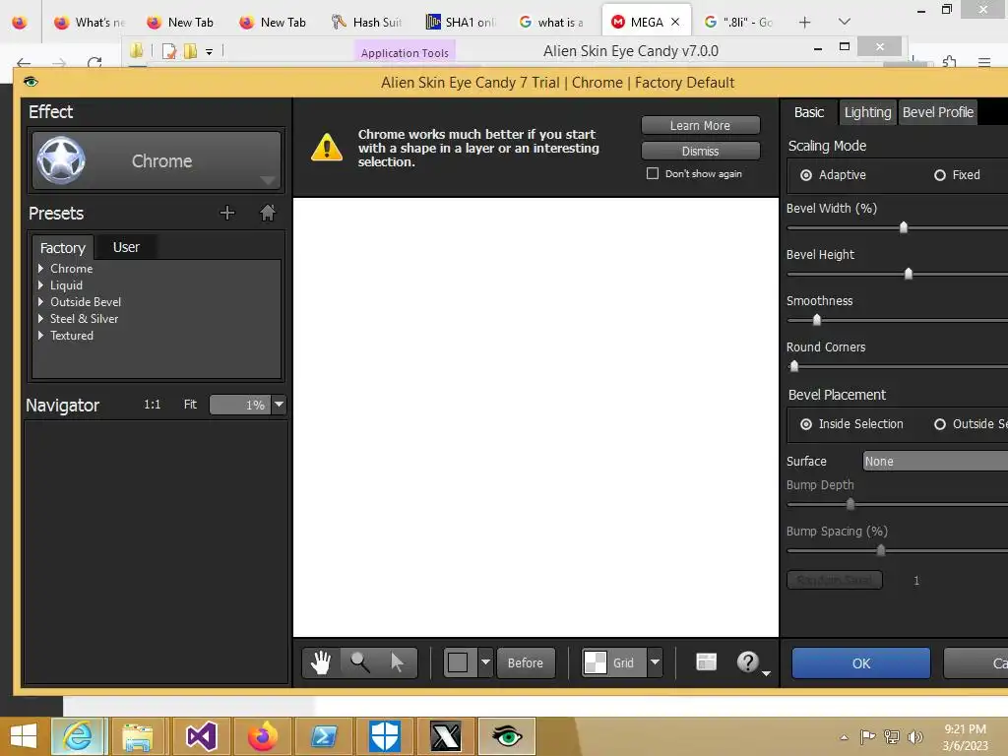This screenshot has width=1008, height=756.
Task: Click the yellow warning triangle icon
Action: click(x=327, y=148)
